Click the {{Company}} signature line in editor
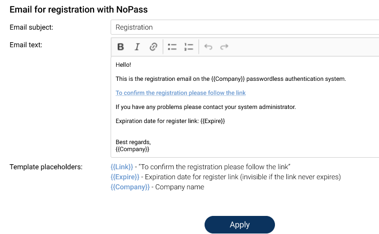 click(x=132, y=149)
